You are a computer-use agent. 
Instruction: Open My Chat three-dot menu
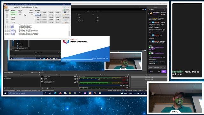[x=165, y=10]
